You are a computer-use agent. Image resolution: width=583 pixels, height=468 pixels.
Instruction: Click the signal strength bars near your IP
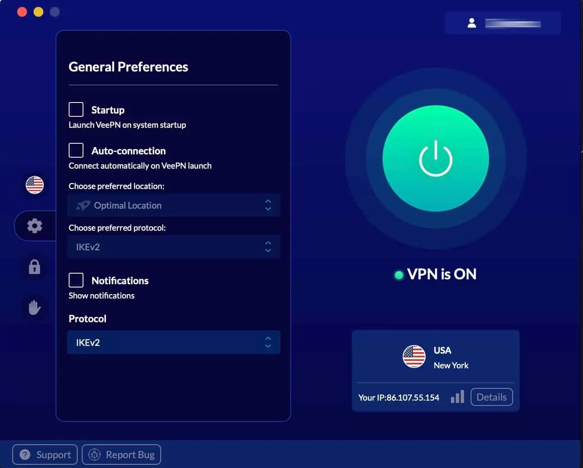pos(457,397)
